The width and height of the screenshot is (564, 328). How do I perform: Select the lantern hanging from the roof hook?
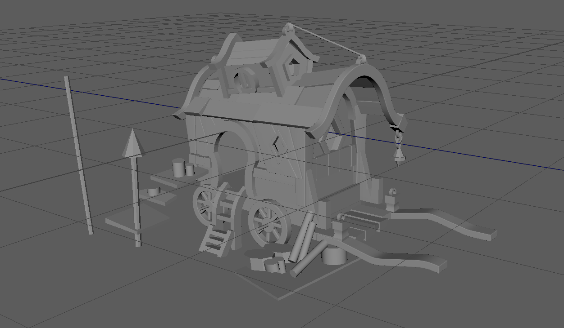click(x=399, y=155)
